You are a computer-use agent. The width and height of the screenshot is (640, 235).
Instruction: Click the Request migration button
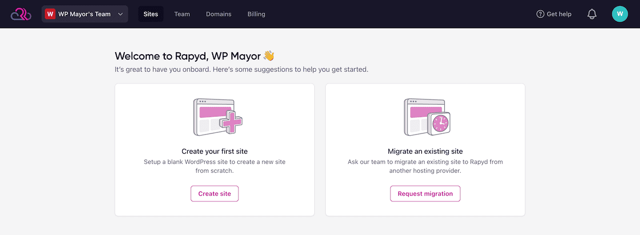(x=425, y=194)
